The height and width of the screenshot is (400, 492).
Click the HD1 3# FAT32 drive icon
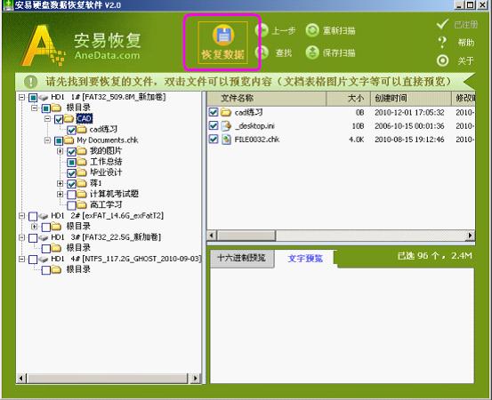coord(44,237)
